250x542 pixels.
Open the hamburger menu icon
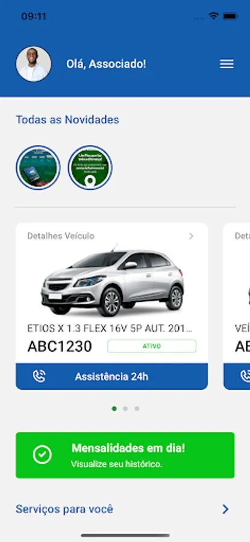click(x=227, y=64)
